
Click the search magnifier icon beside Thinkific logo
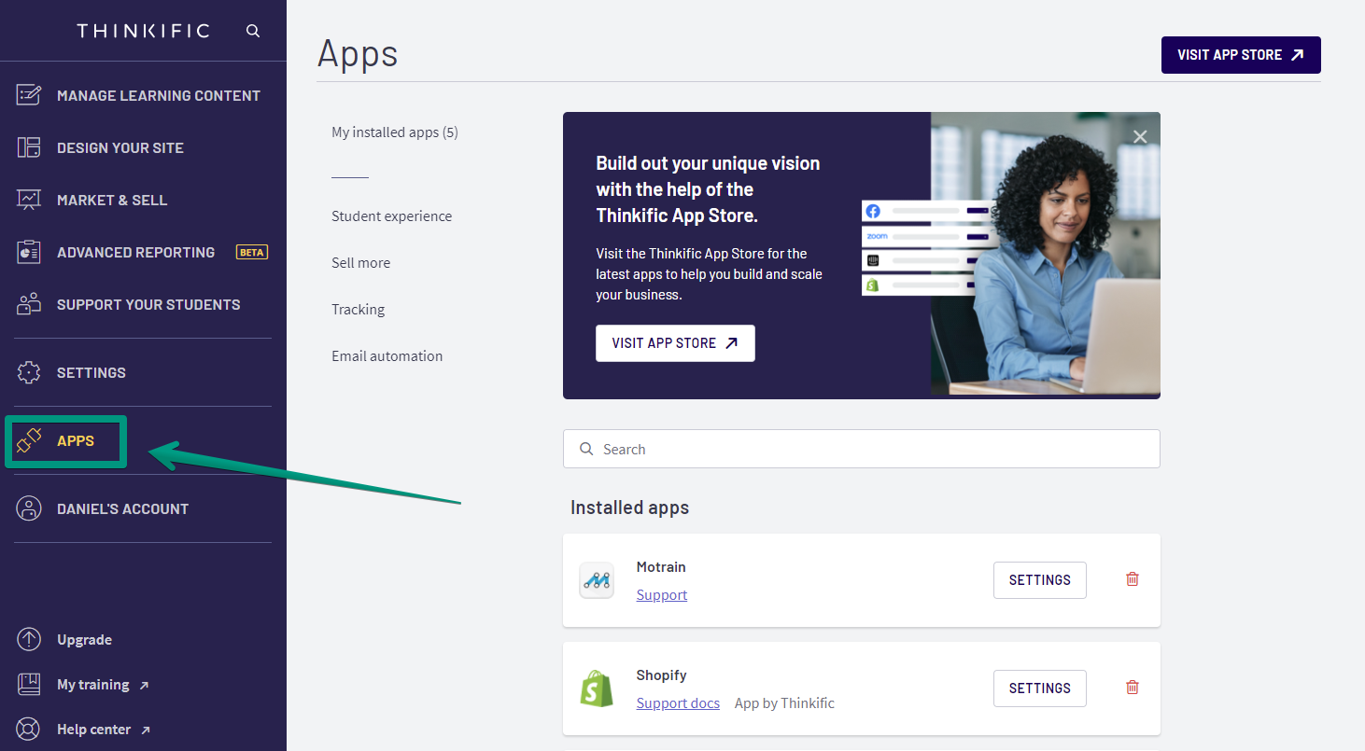253,31
